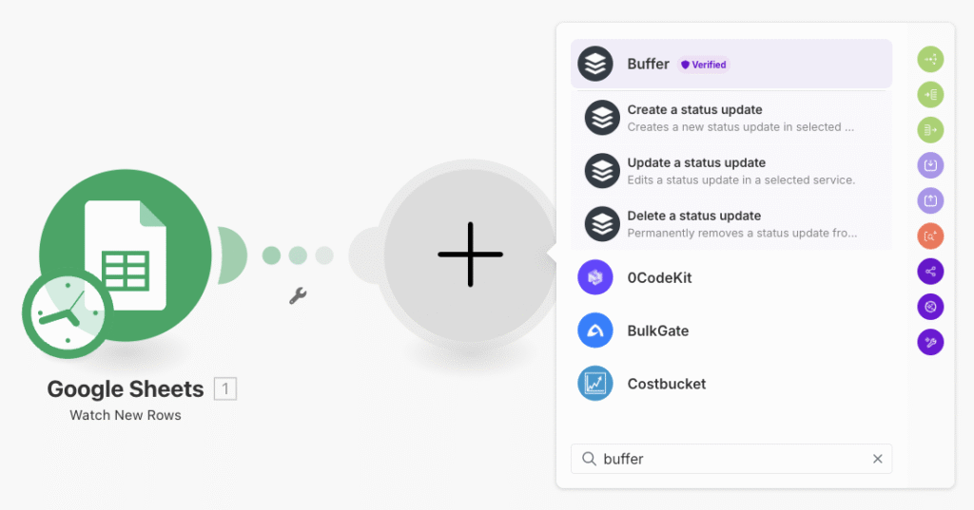The height and width of the screenshot is (510, 974).
Task: Click the wrench icon under the connector
Action: (x=298, y=296)
